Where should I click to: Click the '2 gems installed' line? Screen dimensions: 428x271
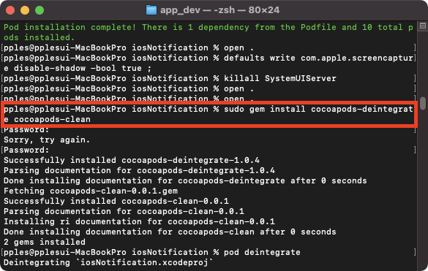44,242
